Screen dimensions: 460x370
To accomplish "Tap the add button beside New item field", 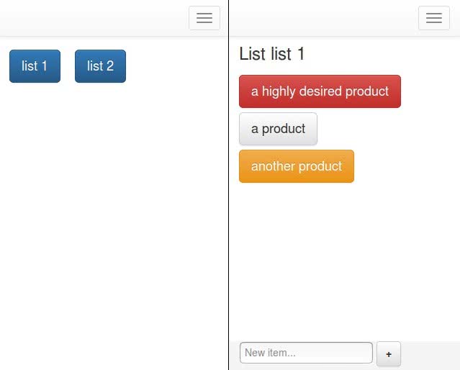I will 389,354.
